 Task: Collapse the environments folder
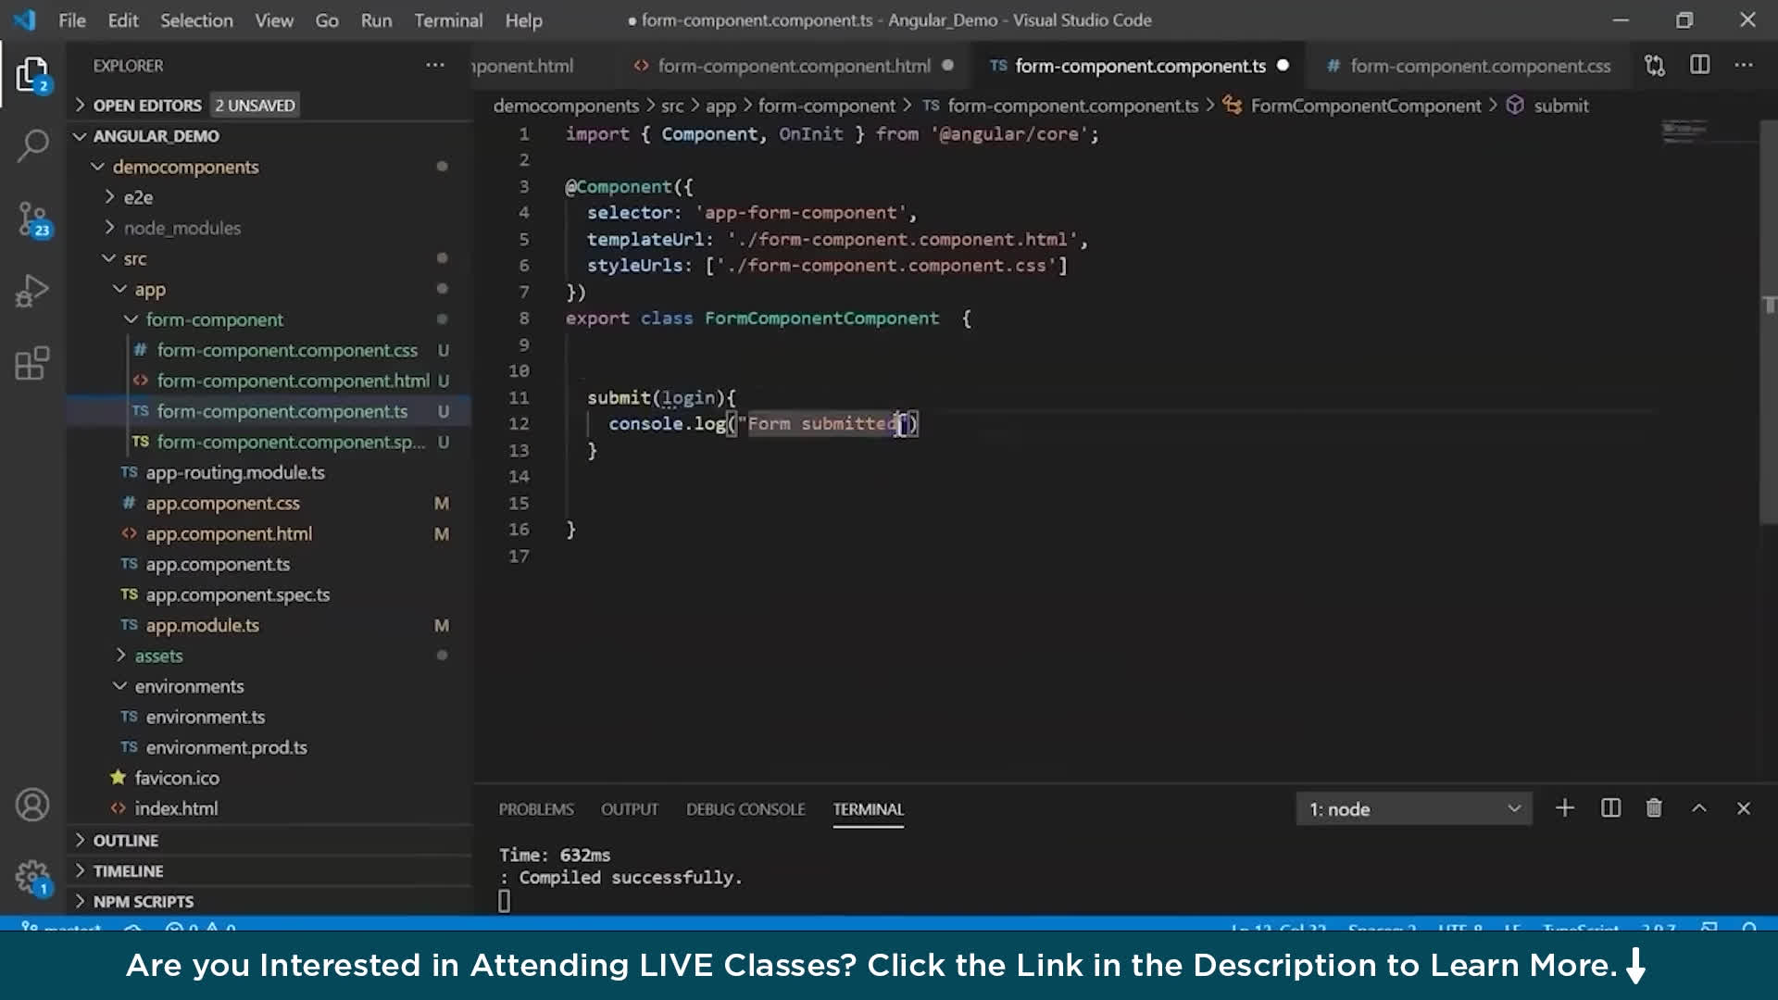tap(189, 686)
